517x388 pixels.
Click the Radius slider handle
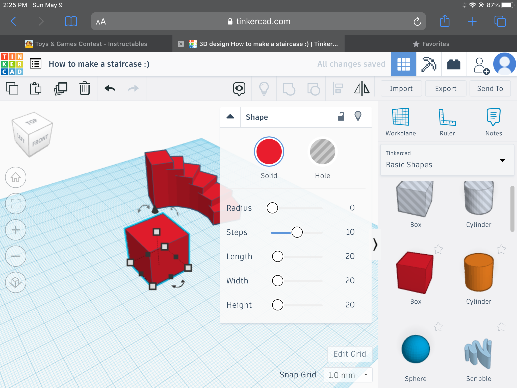click(272, 208)
